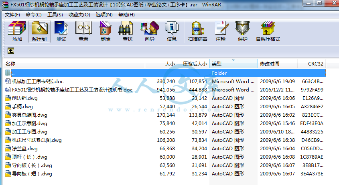This screenshot has height=185, width=339.
Task: Click the WinRAR title bar app icon
Action: 5,4
